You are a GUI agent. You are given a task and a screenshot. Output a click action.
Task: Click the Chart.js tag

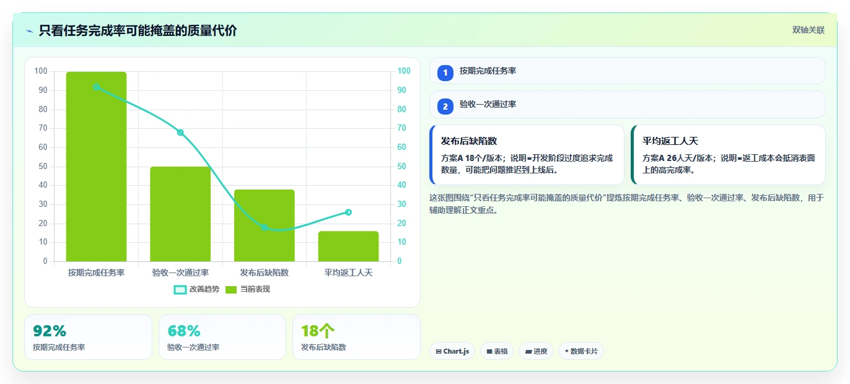pyautogui.click(x=452, y=351)
